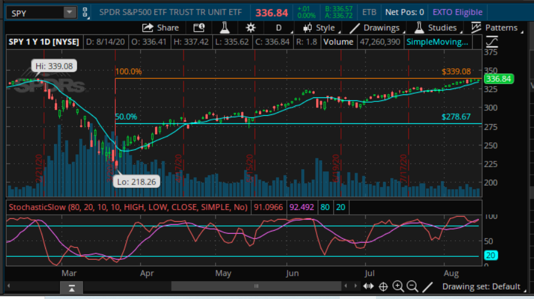Click the SPDR S&P500 ETF TRUST description
The image size is (534, 299).
coord(170,12)
